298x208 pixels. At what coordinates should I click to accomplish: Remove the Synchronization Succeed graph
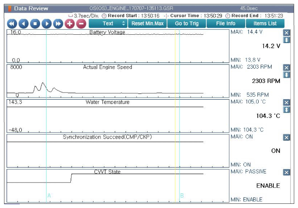(286, 138)
